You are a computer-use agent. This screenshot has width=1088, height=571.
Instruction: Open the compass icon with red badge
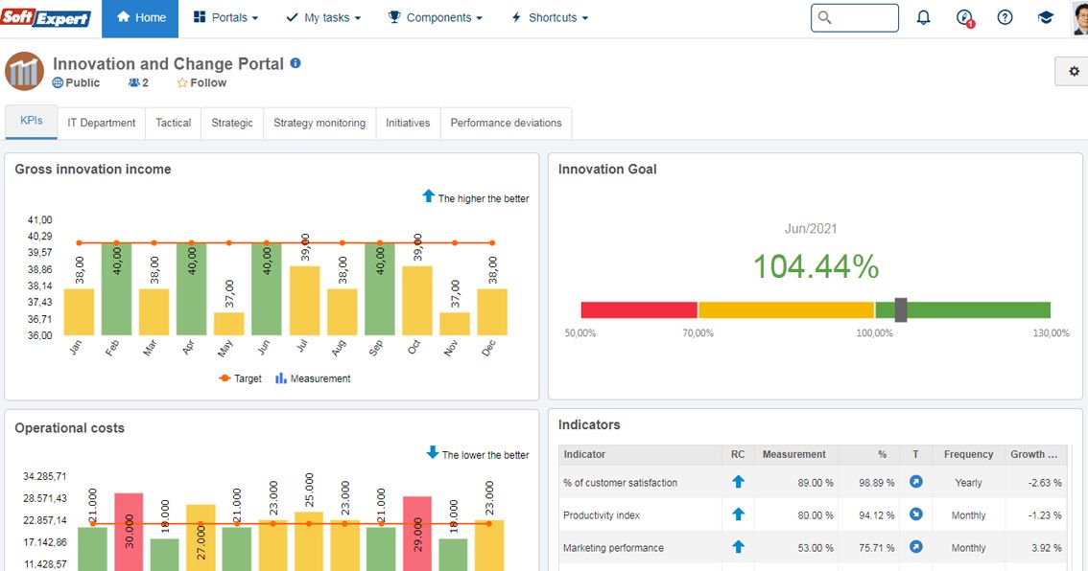964,18
